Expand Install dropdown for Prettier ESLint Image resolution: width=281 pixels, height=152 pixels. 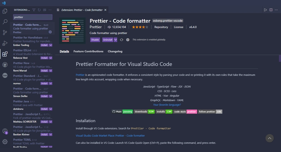point(51,58)
